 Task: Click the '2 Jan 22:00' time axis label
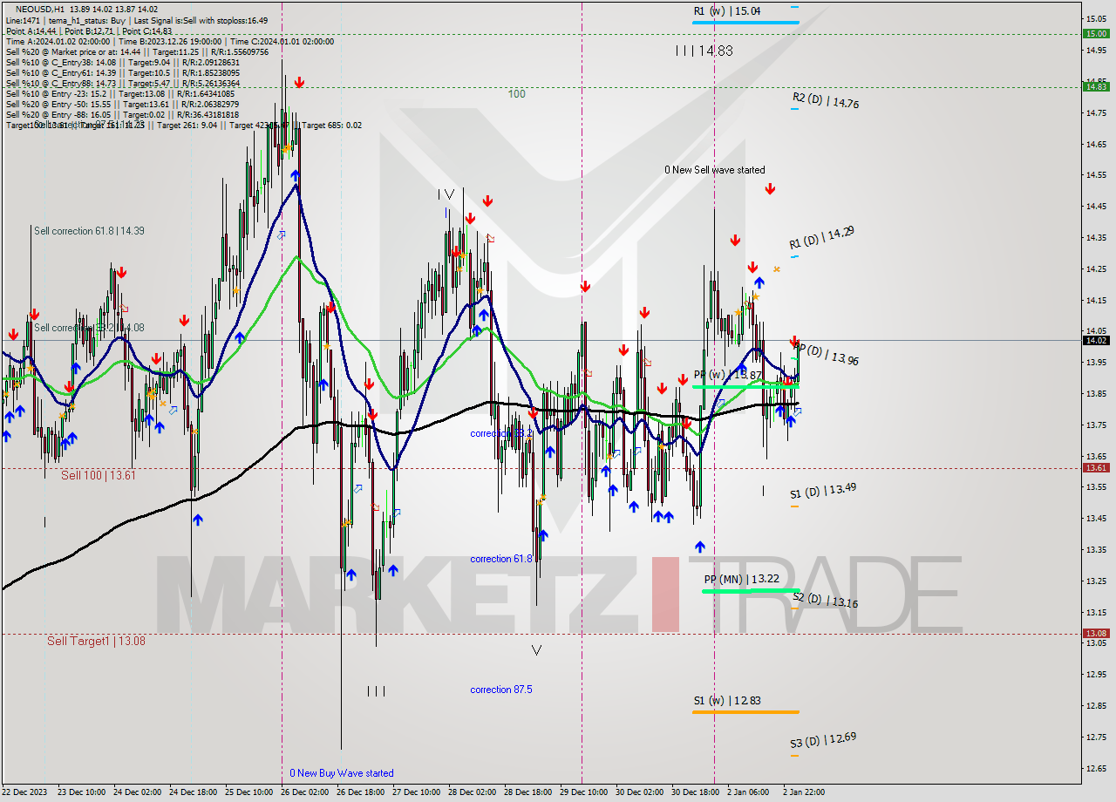coord(802,792)
